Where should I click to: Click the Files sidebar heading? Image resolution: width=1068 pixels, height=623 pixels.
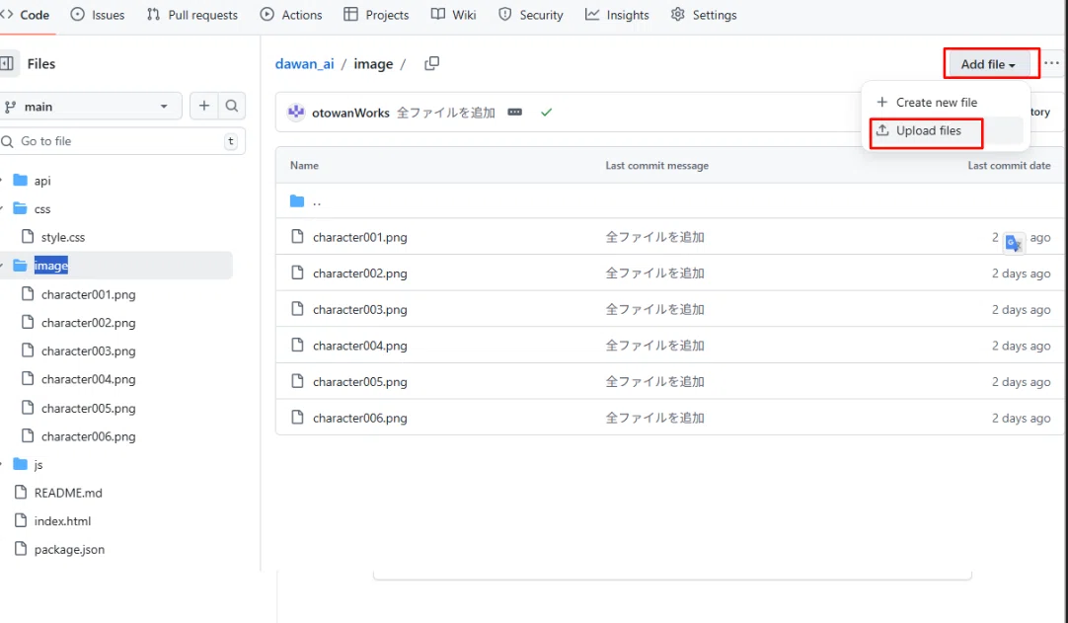point(40,64)
